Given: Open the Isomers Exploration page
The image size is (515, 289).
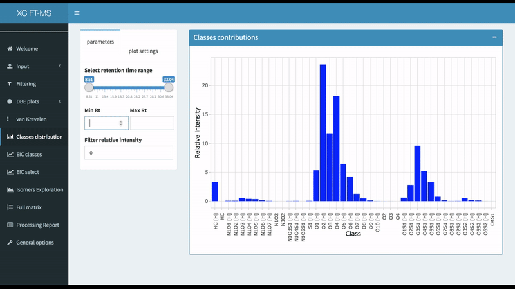Looking at the screenshot, I should pos(39,190).
